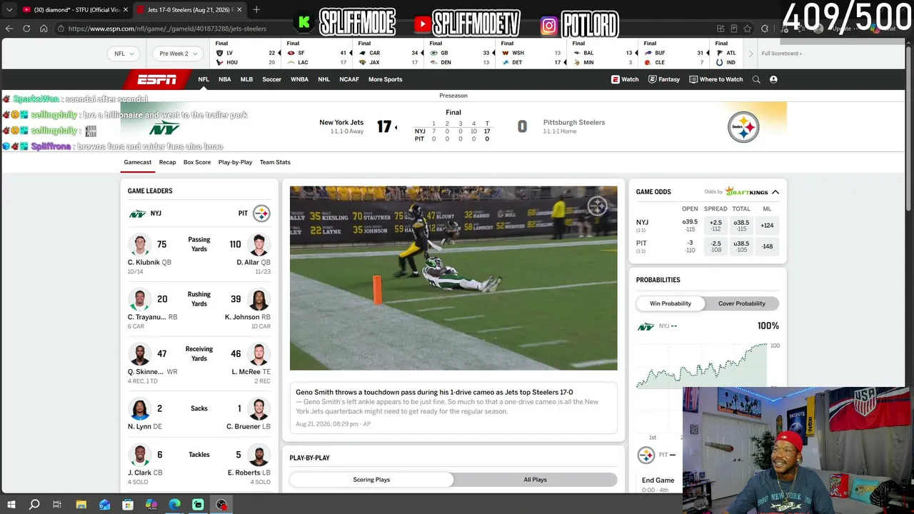Open the NHL section in ESPN nav
The image size is (914, 514).
click(x=323, y=79)
